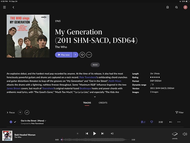Open profile avatar labeled P
The height and width of the screenshot is (143, 190).
tap(185, 7)
